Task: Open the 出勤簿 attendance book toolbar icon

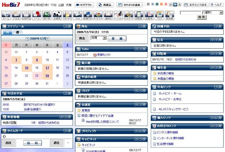Action: (x=149, y=16)
